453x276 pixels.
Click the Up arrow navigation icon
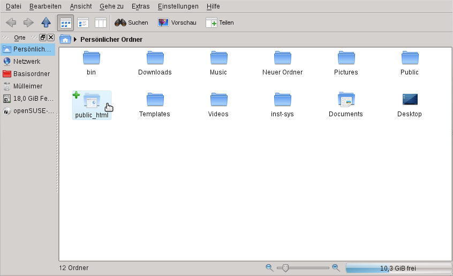[x=46, y=23]
